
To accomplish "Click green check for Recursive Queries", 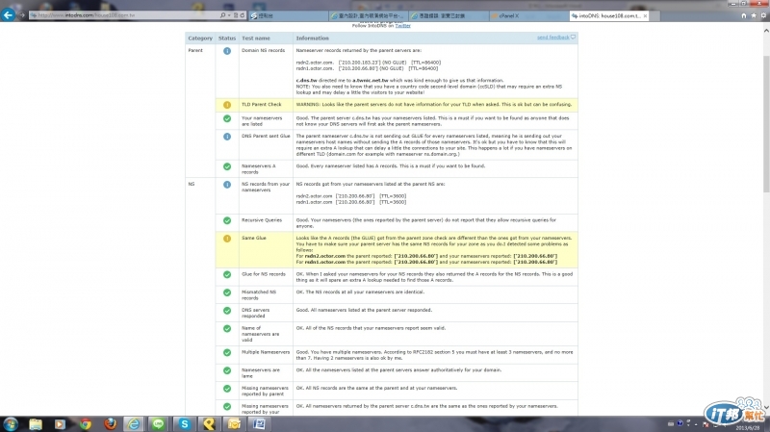I will tap(227, 220).
